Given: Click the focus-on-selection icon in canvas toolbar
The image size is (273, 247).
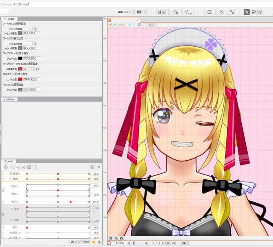Looking at the screenshot, I should 130,25.
